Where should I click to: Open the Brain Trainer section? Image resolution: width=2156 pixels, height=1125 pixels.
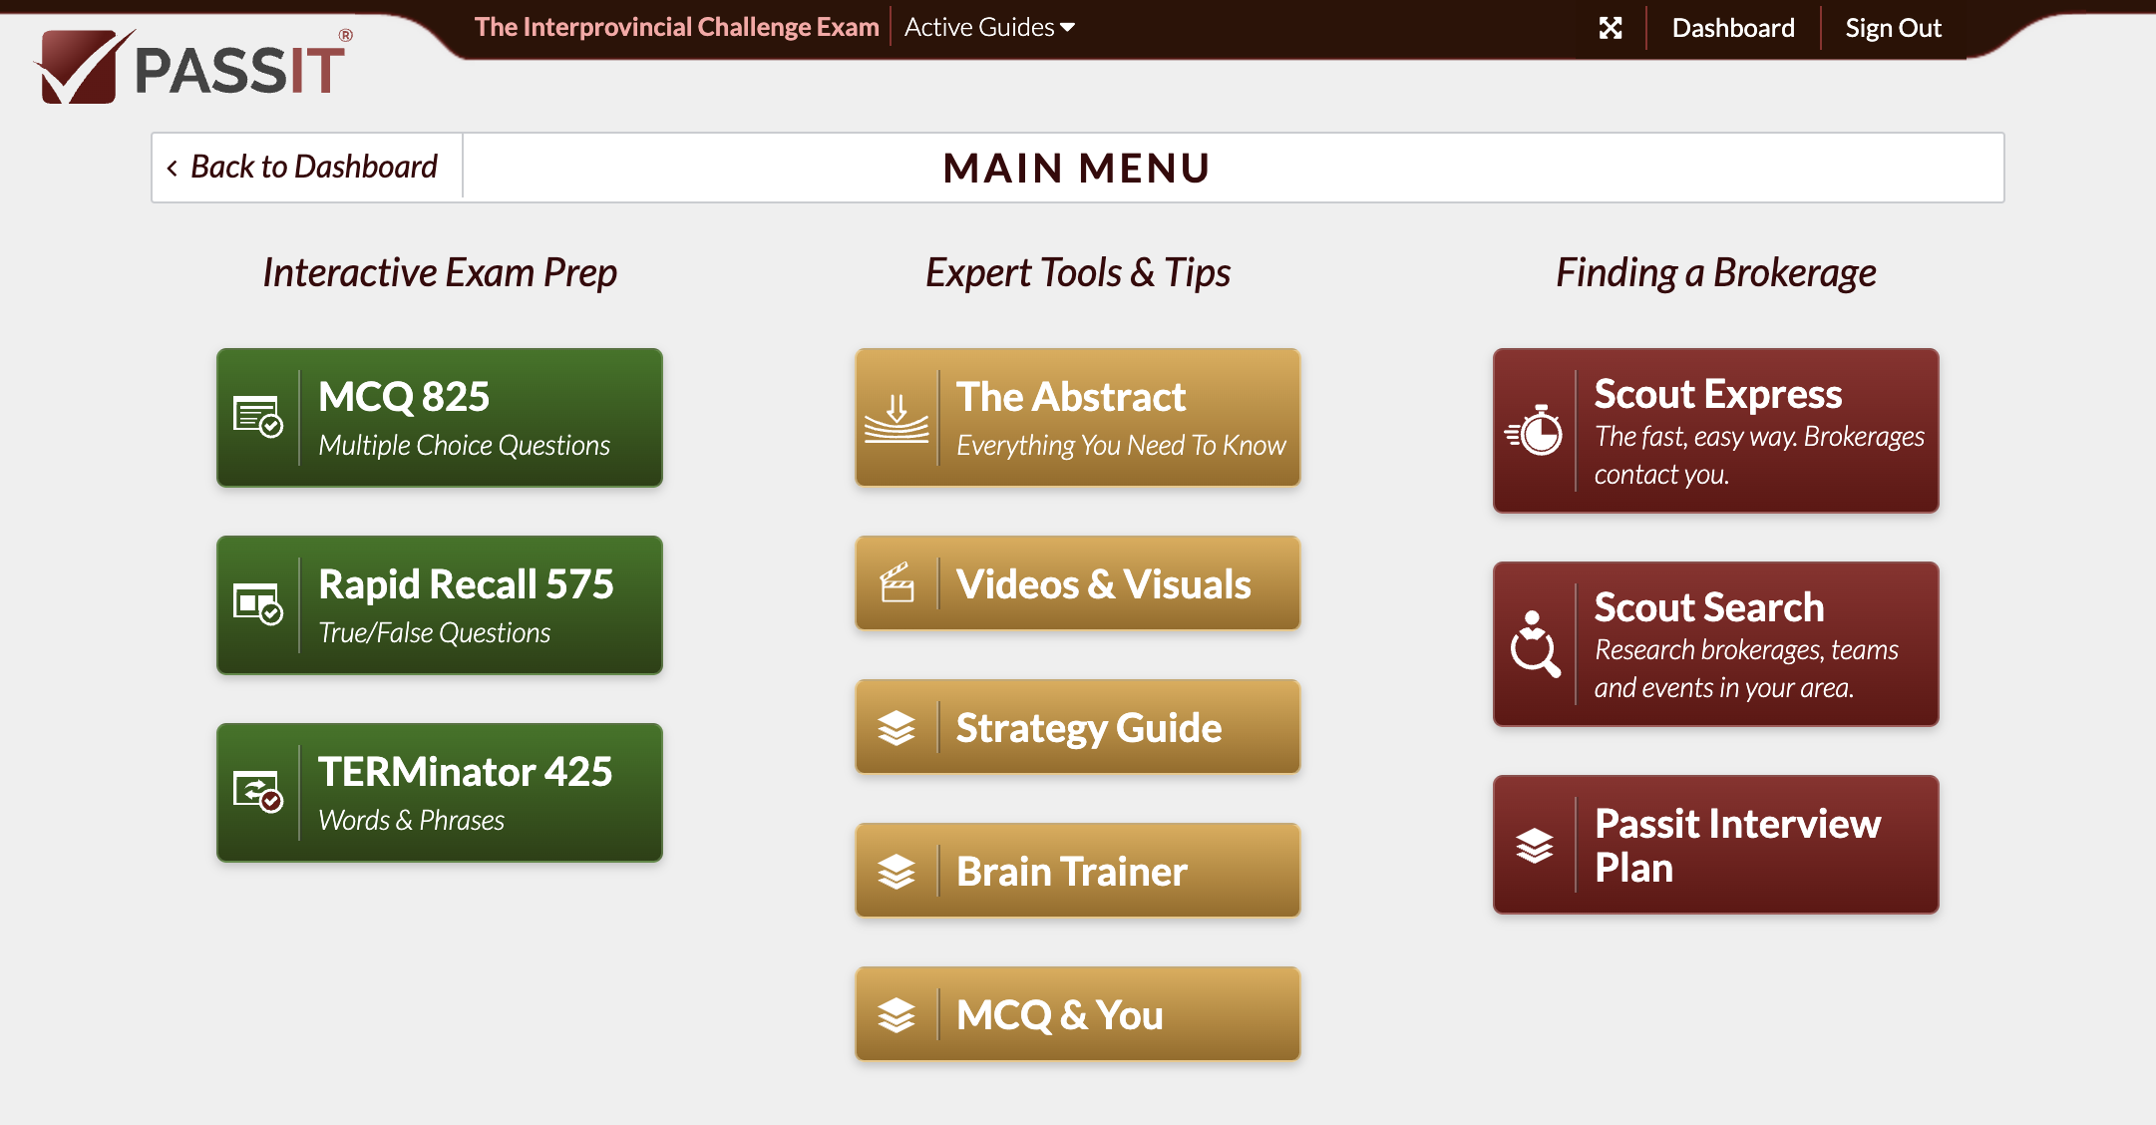1077,872
